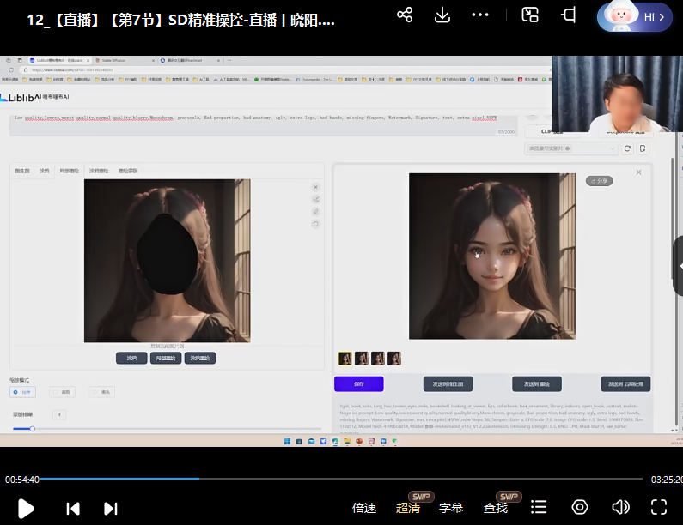Click the 查找 search button
Screen dimensions: 683x525
pyautogui.click(x=496, y=508)
